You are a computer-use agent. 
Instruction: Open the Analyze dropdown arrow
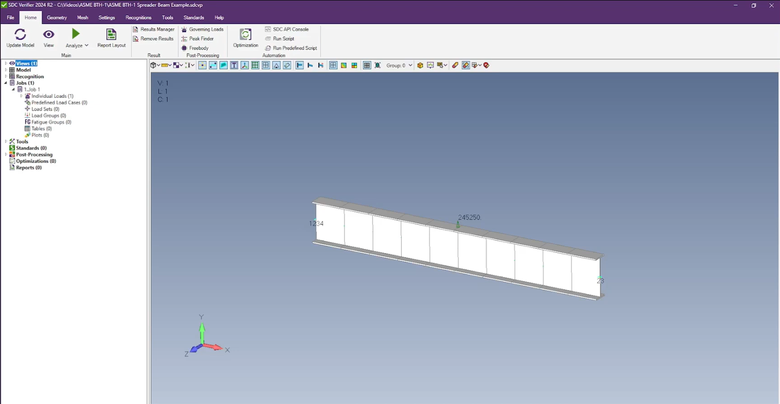click(86, 45)
